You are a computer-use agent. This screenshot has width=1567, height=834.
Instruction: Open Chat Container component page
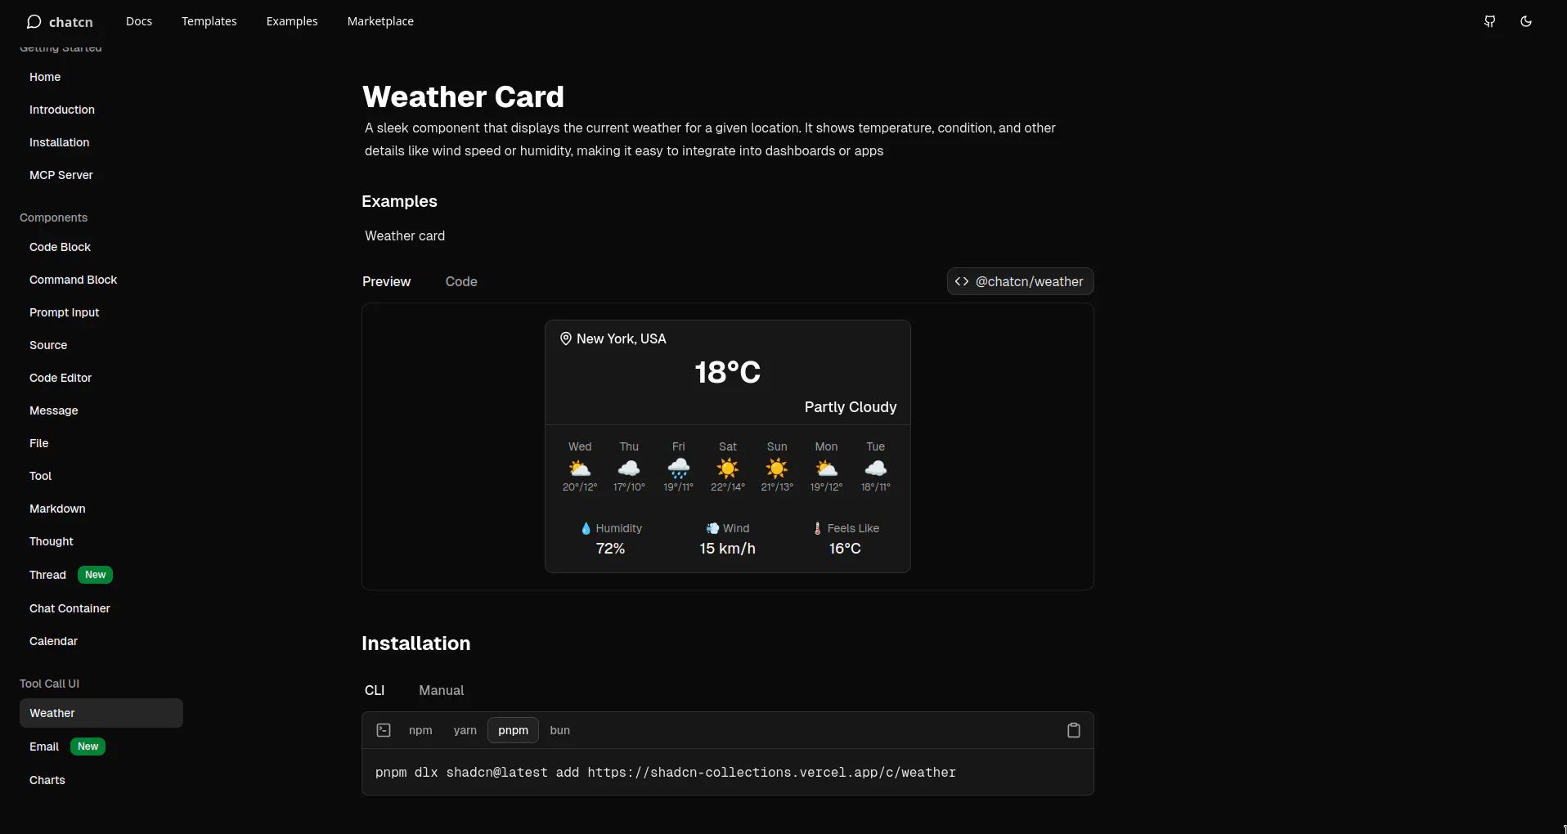click(70, 608)
